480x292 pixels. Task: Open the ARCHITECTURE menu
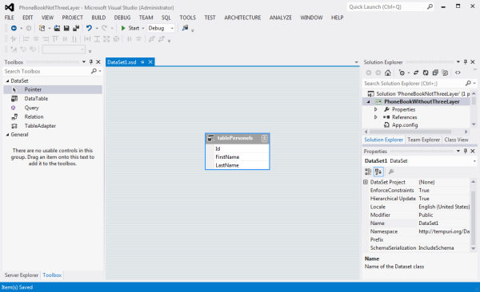tap(242, 18)
